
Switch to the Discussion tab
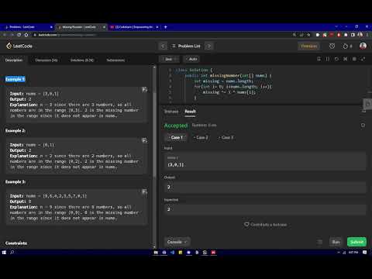[x=46, y=60]
